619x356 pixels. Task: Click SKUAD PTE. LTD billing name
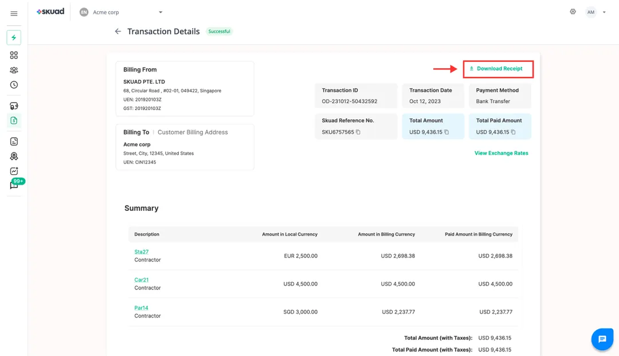[x=144, y=82]
